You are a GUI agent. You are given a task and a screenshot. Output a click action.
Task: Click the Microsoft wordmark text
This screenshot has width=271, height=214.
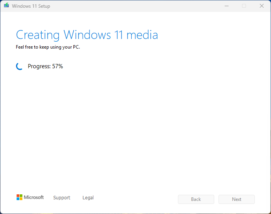click(x=34, y=197)
